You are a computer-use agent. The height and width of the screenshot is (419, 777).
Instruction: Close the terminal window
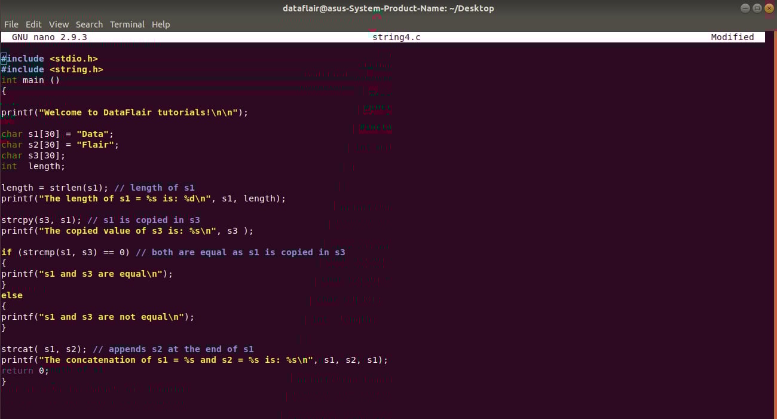point(769,8)
